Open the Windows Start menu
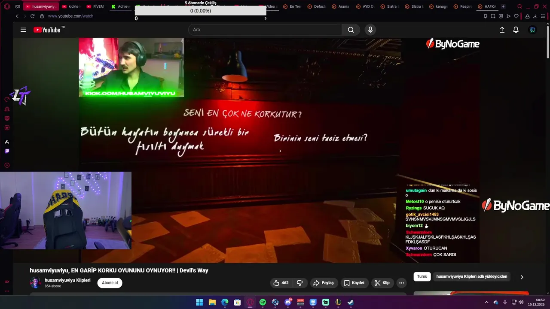Image resolution: width=550 pixels, height=309 pixels. tap(199, 302)
